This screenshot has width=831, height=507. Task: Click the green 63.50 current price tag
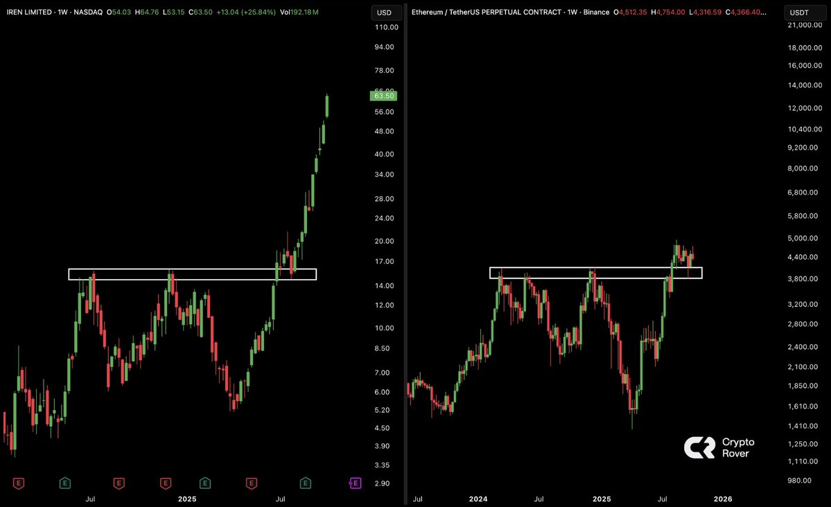384,96
